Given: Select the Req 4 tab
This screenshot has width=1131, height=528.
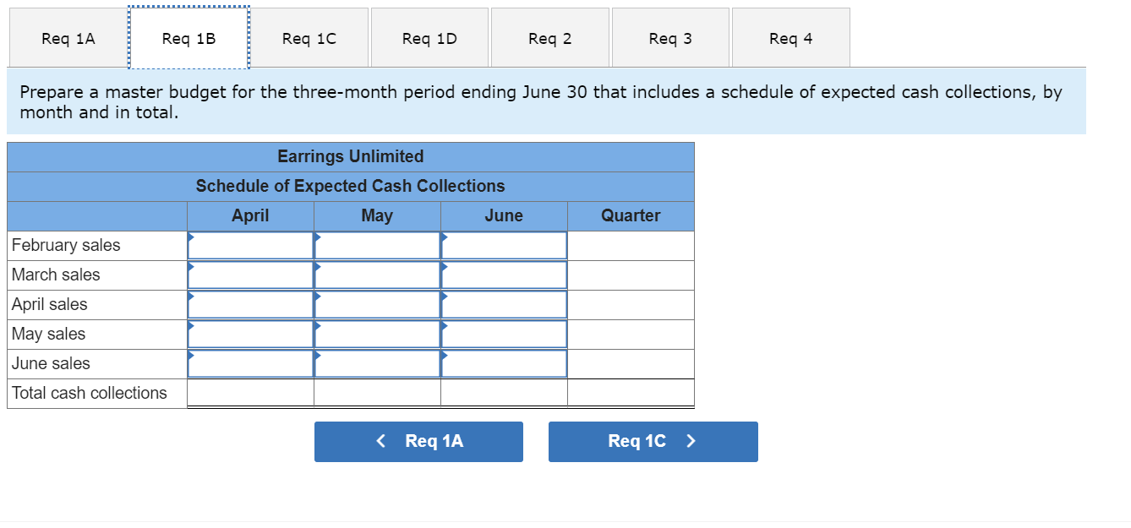Looking at the screenshot, I should (x=790, y=37).
